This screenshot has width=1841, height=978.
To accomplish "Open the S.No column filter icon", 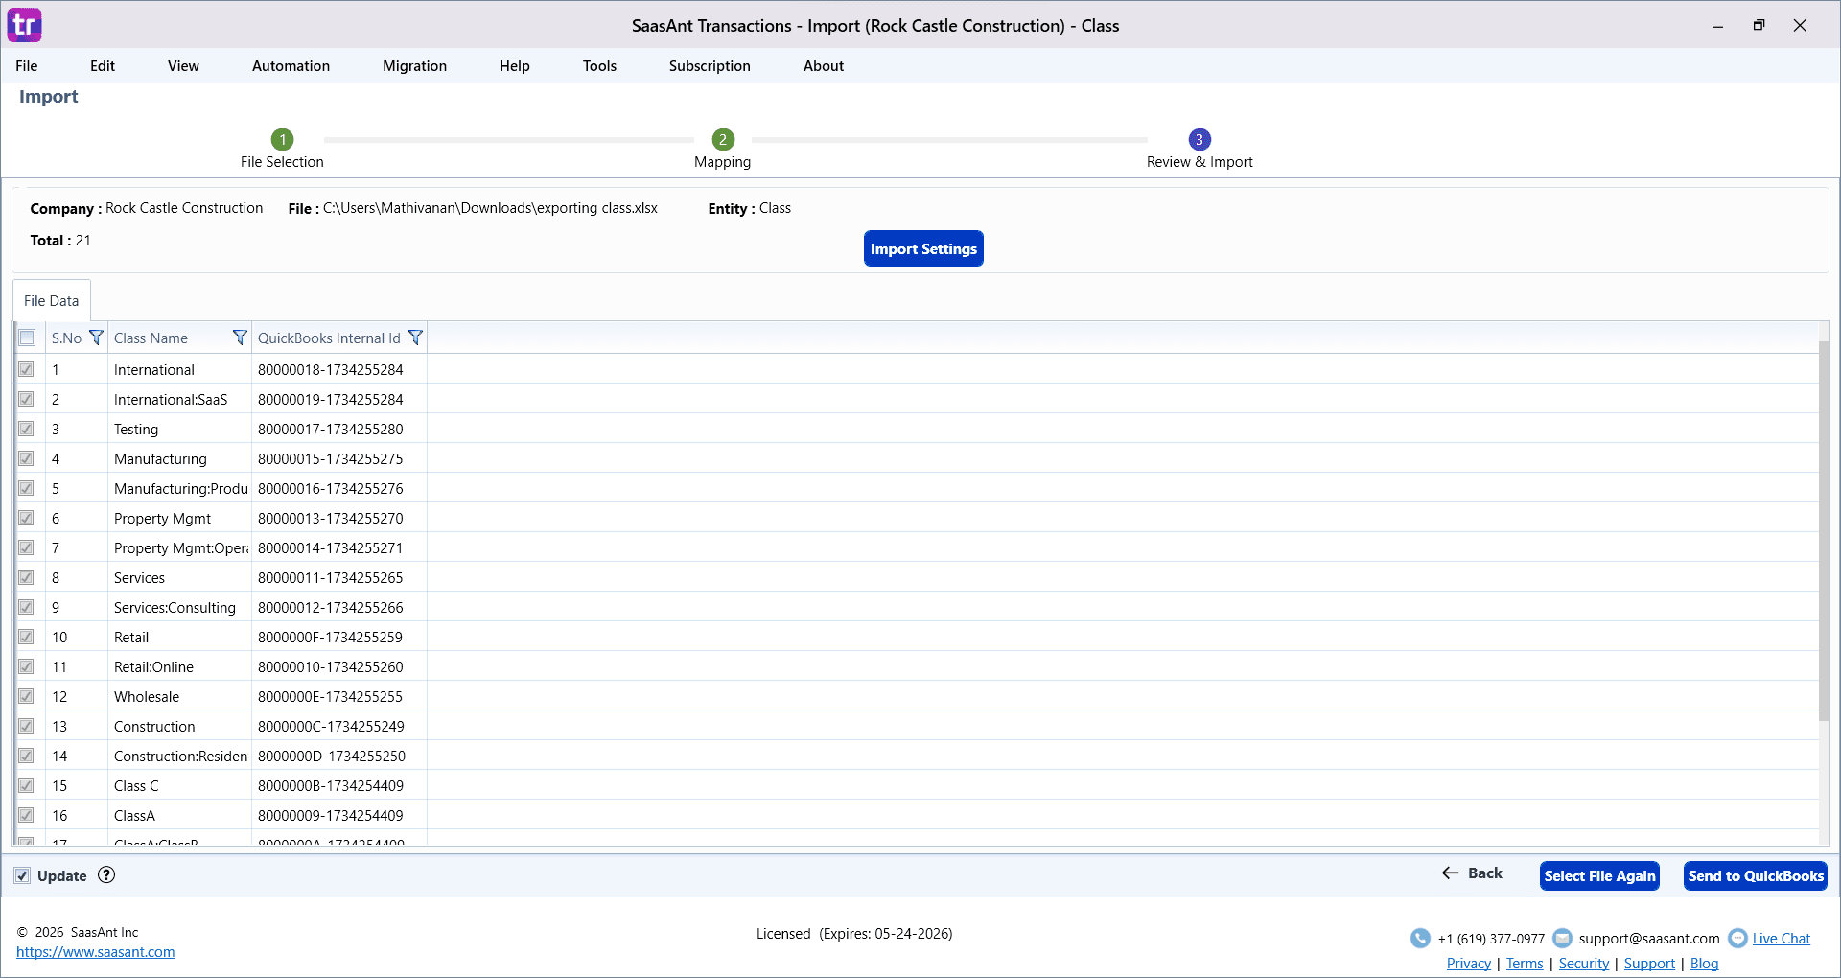I will 96,338.
